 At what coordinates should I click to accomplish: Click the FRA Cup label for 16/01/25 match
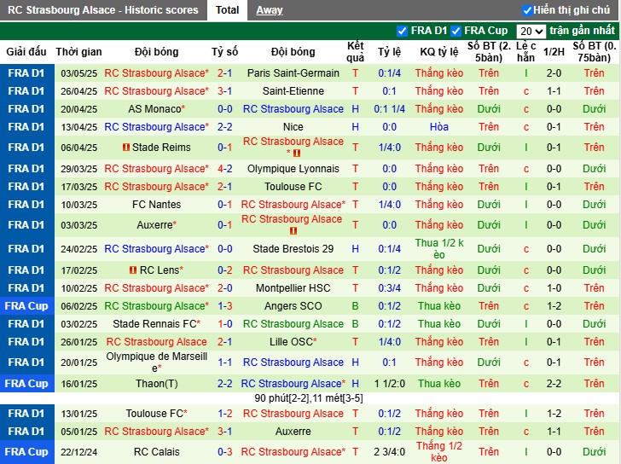pos(26,384)
